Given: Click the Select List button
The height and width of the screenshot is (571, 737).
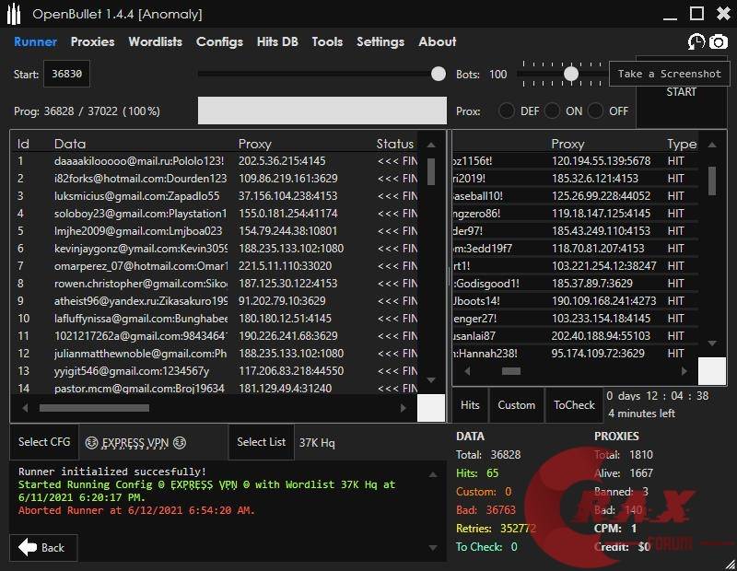Looking at the screenshot, I should [x=261, y=442].
